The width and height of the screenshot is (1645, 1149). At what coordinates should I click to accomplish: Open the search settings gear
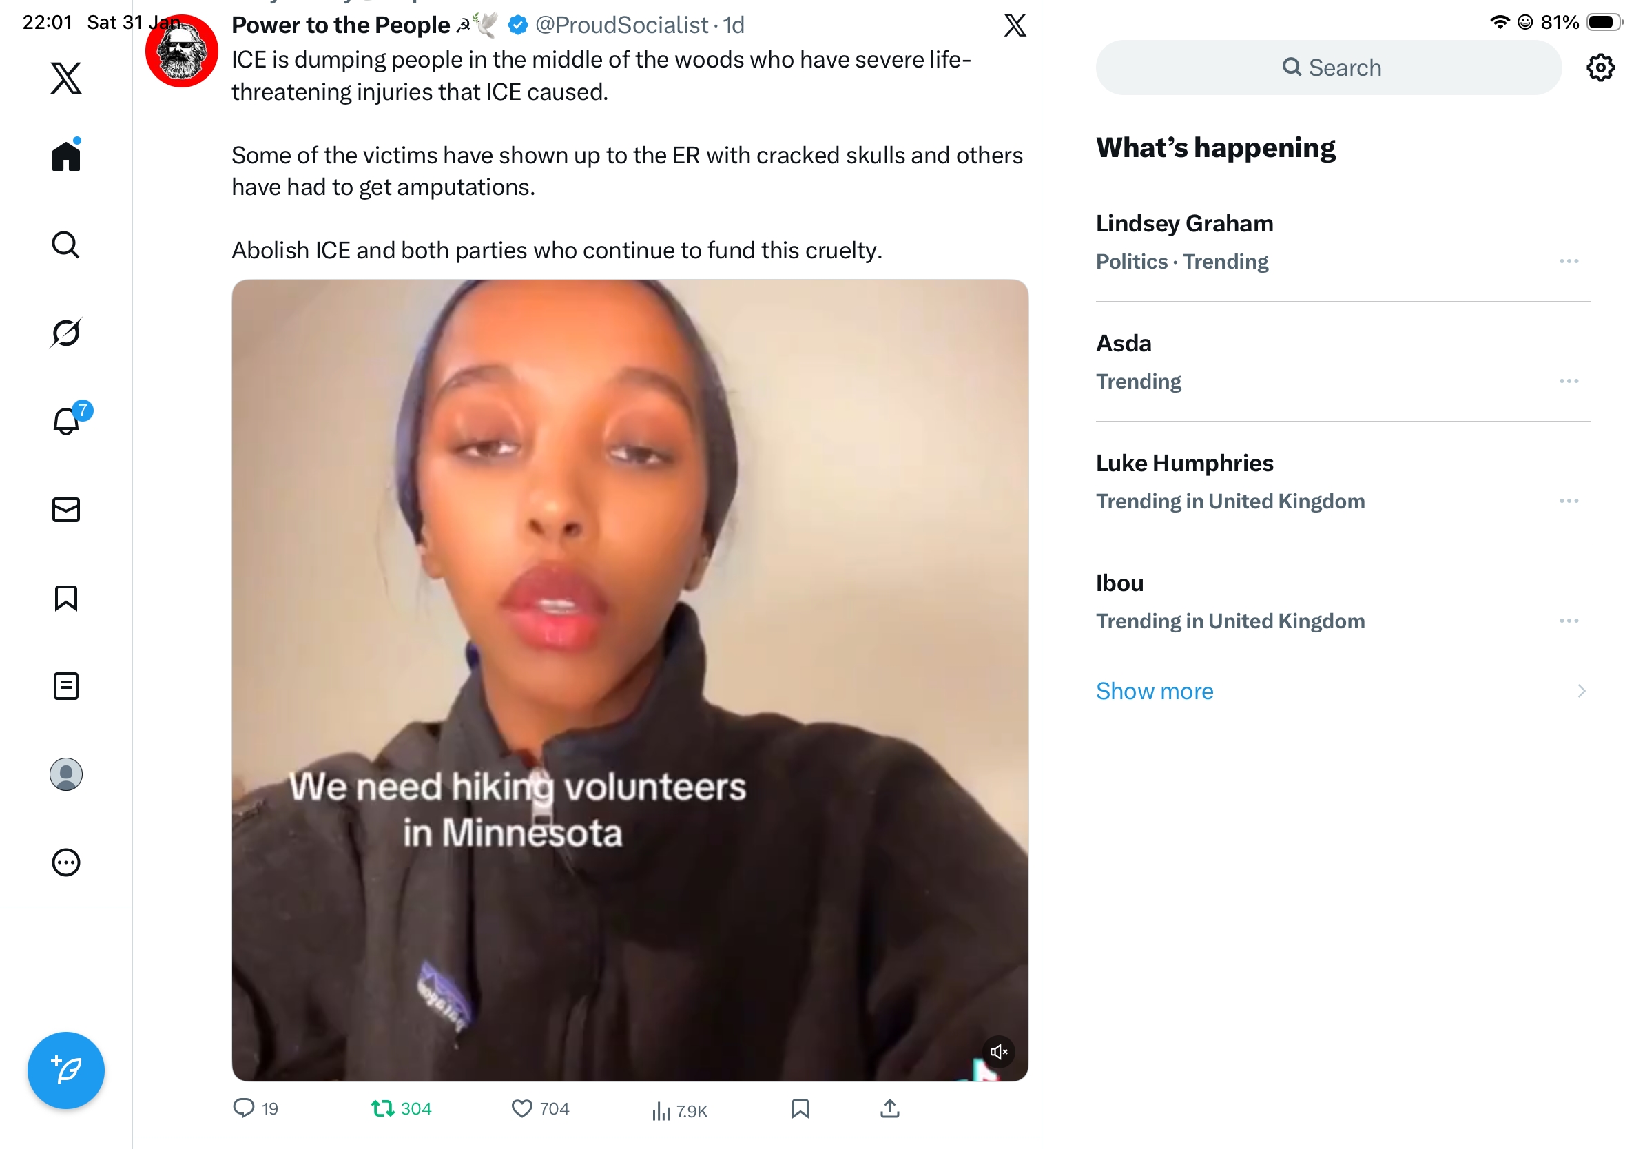(x=1601, y=68)
